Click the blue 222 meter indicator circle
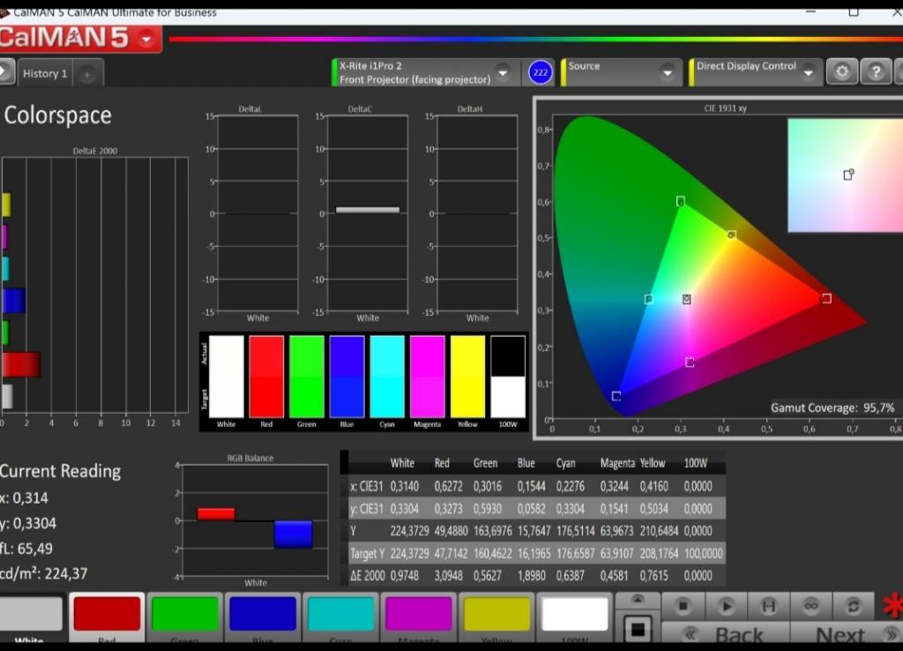The image size is (903, 651). (x=540, y=72)
